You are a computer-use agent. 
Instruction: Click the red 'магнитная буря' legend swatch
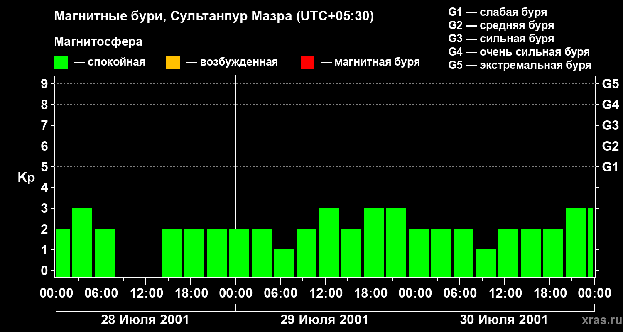pos(307,63)
